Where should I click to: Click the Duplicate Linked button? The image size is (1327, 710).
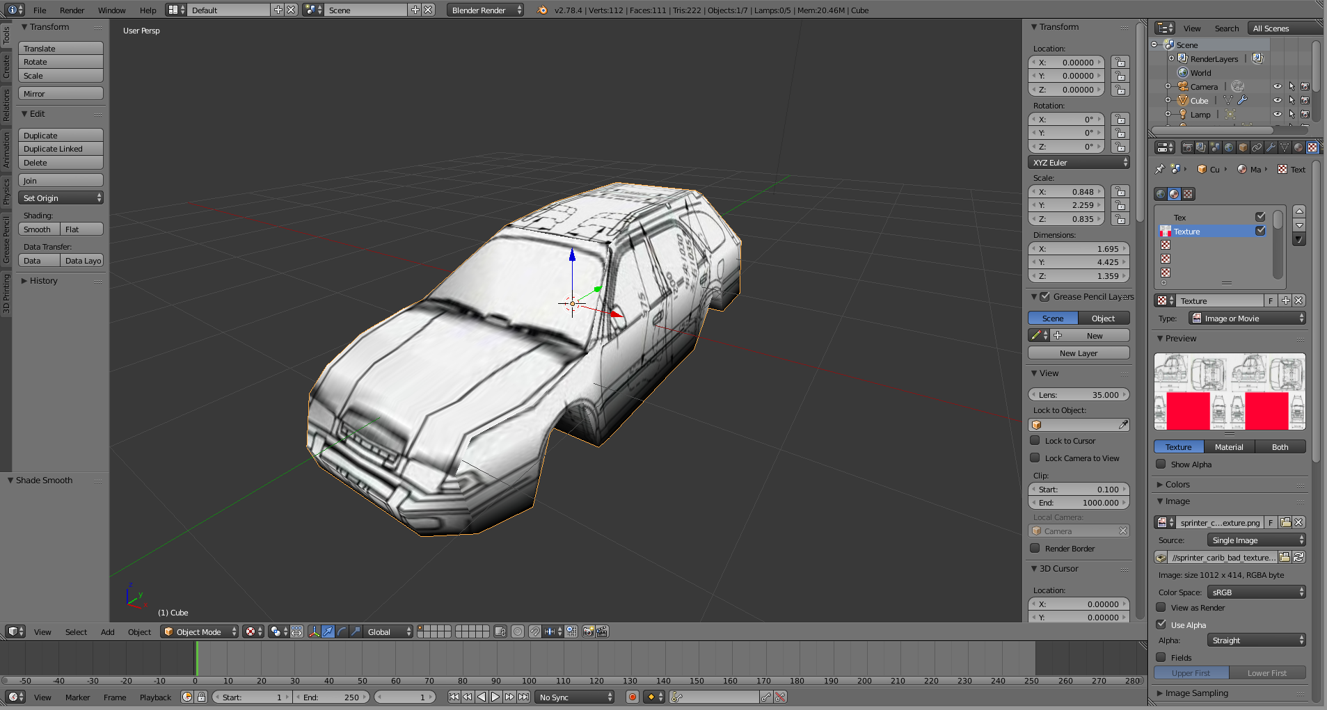pyautogui.click(x=61, y=149)
